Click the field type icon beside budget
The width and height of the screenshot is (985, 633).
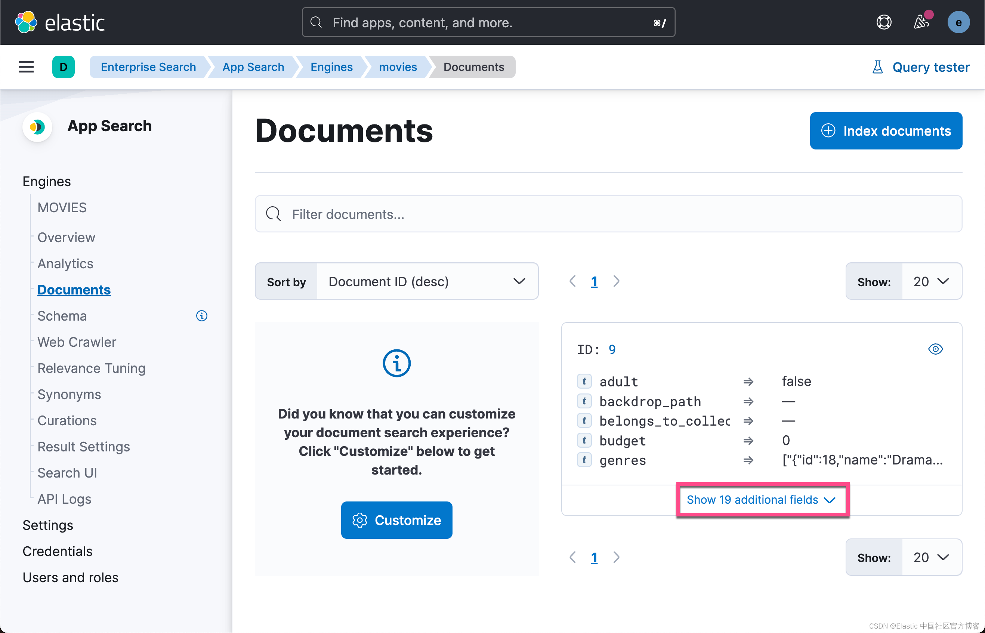pyautogui.click(x=584, y=440)
